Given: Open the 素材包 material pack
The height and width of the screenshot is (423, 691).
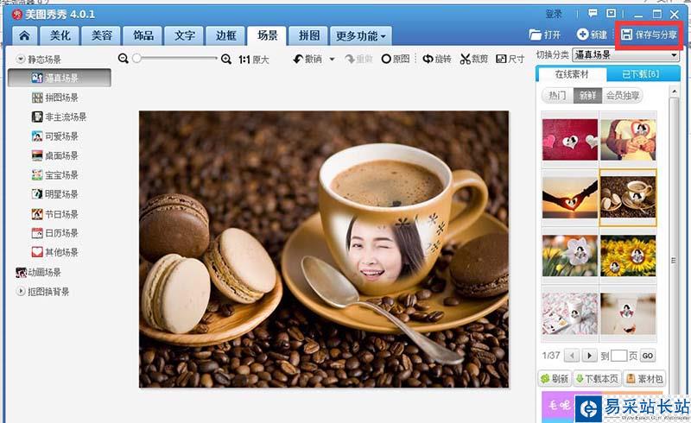Looking at the screenshot, I should (x=644, y=378).
